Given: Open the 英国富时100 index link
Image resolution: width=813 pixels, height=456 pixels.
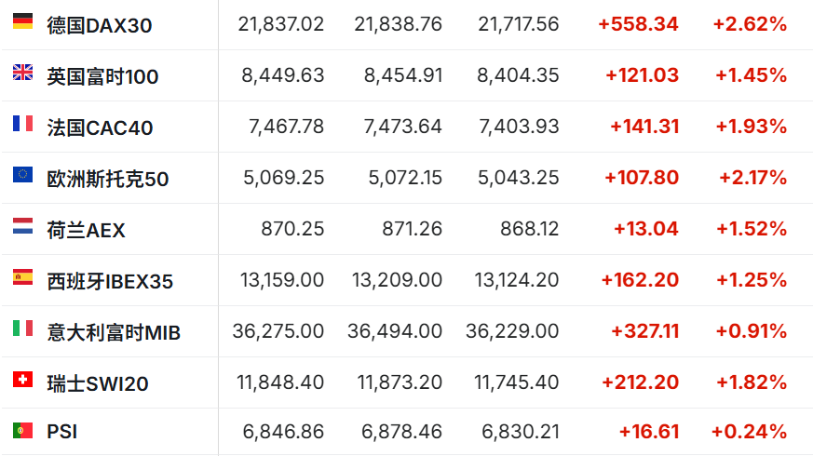Looking at the screenshot, I should pos(102,76).
